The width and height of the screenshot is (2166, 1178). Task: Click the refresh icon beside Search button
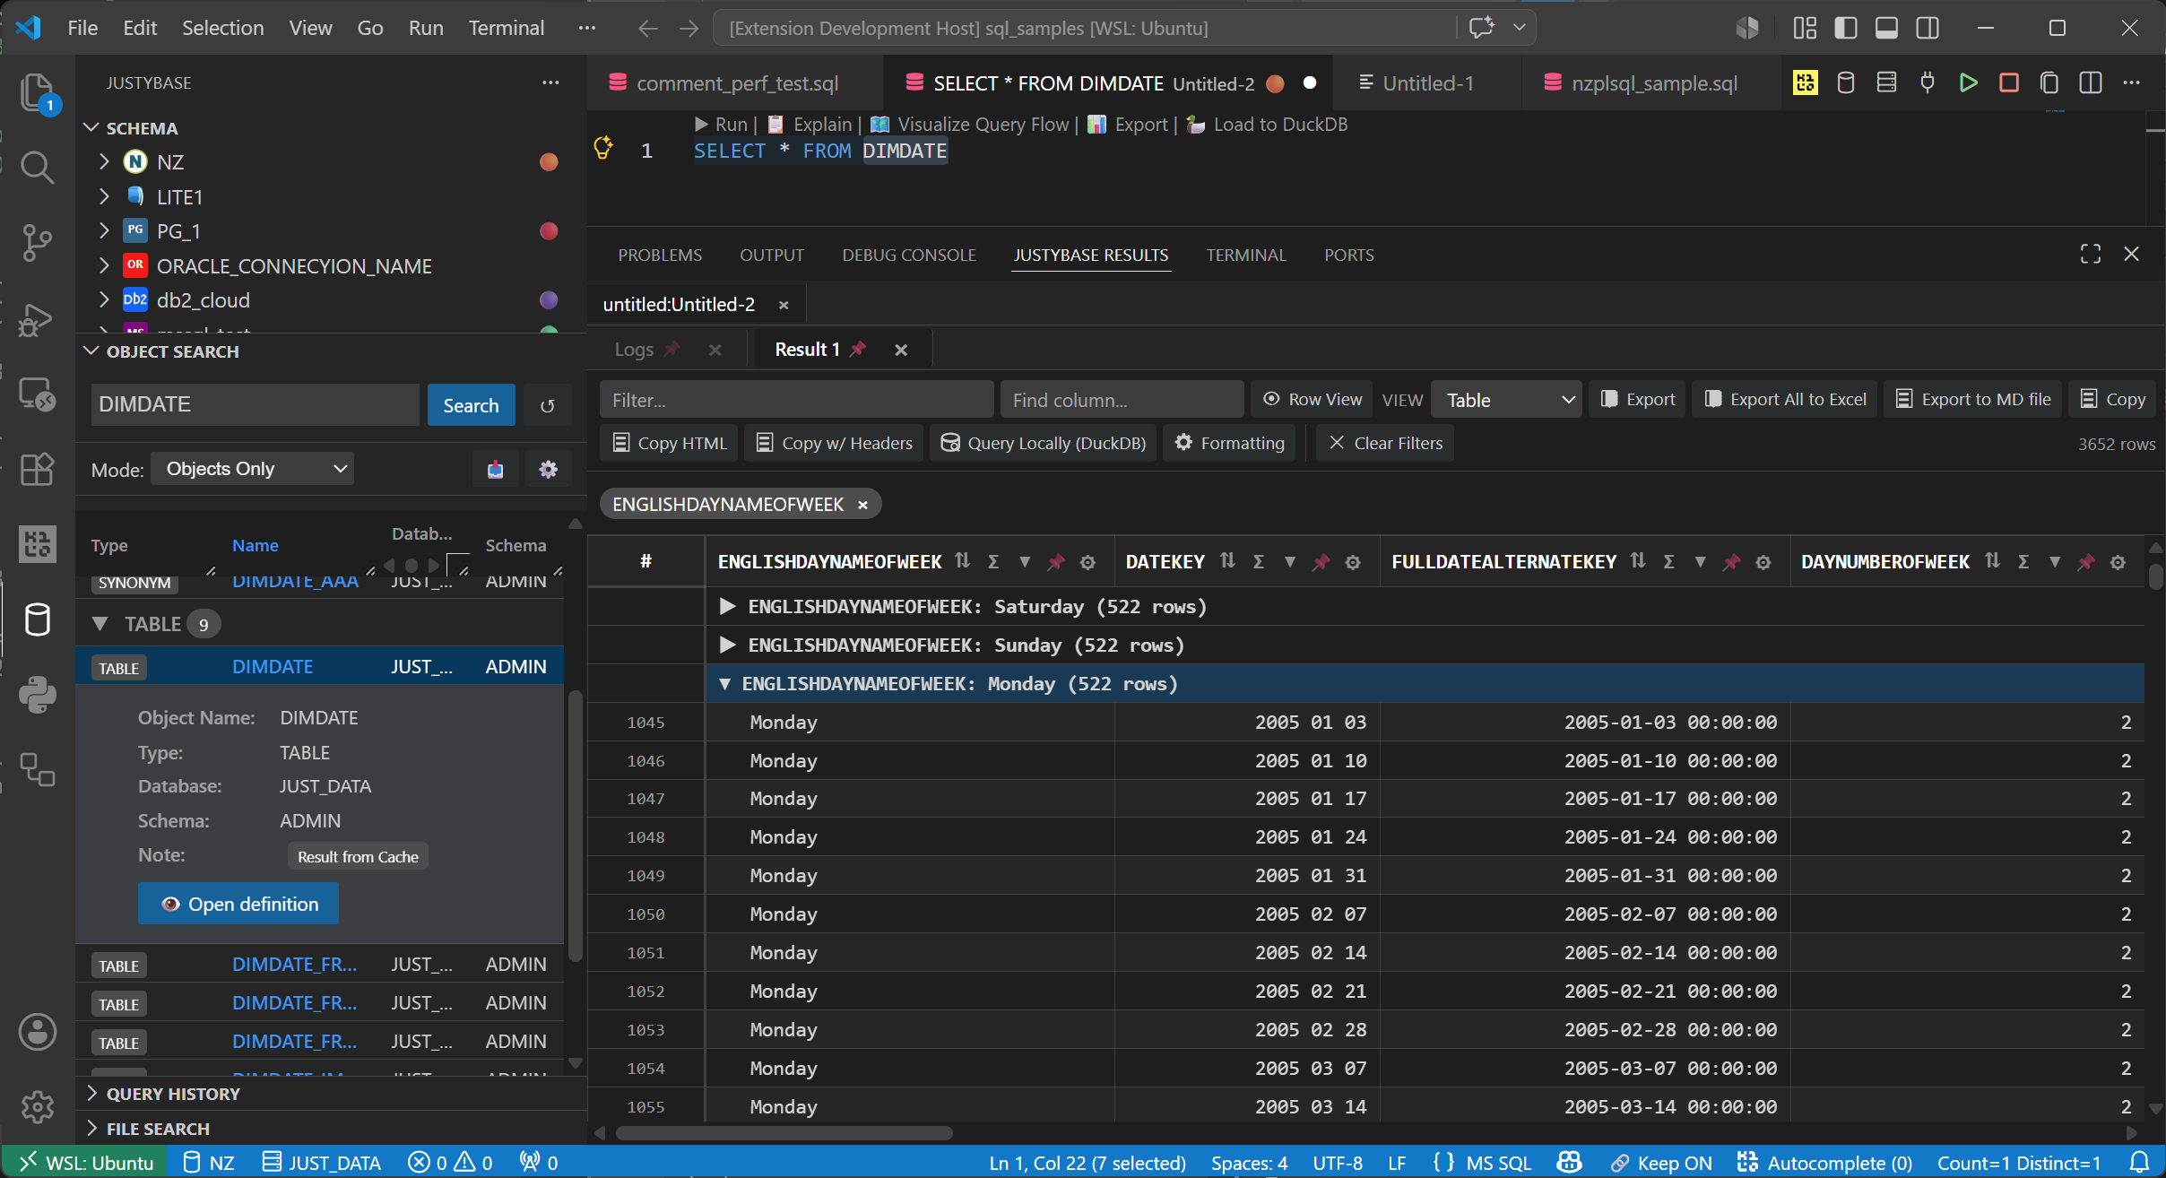tap(547, 405)
